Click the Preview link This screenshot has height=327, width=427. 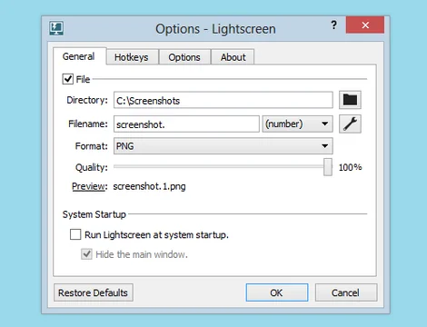(89, 186)
